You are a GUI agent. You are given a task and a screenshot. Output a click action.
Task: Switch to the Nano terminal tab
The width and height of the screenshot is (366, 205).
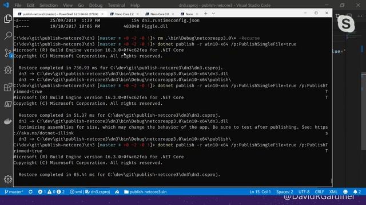click(x=189, y=14)
